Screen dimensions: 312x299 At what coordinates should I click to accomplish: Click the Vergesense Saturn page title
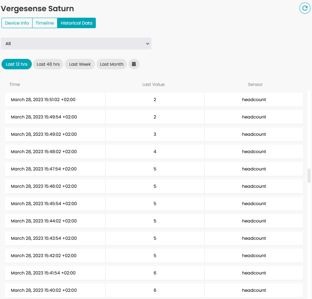[37, 9]
